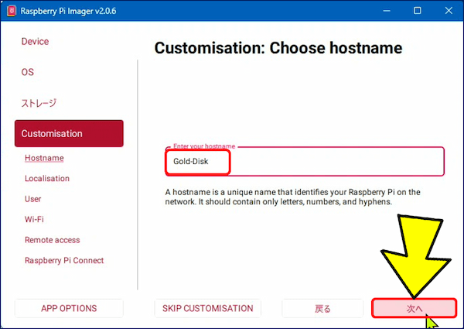The width and height of the screenshot is (464, 329).
Task: Open the Device step in sidebar
Action: coord(35,41)
